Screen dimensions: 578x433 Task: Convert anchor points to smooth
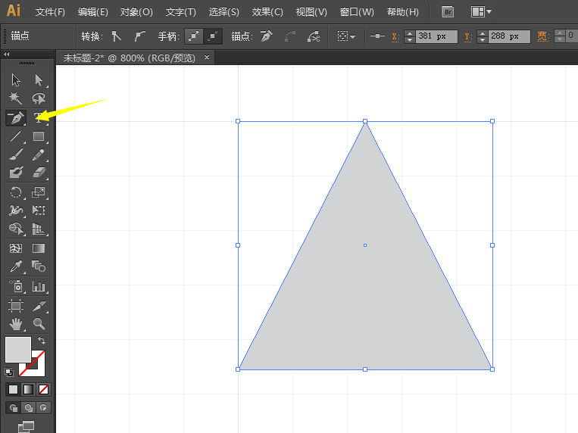139,36
